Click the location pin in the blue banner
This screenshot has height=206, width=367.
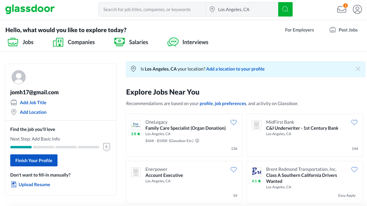click(x=133, y=69)
